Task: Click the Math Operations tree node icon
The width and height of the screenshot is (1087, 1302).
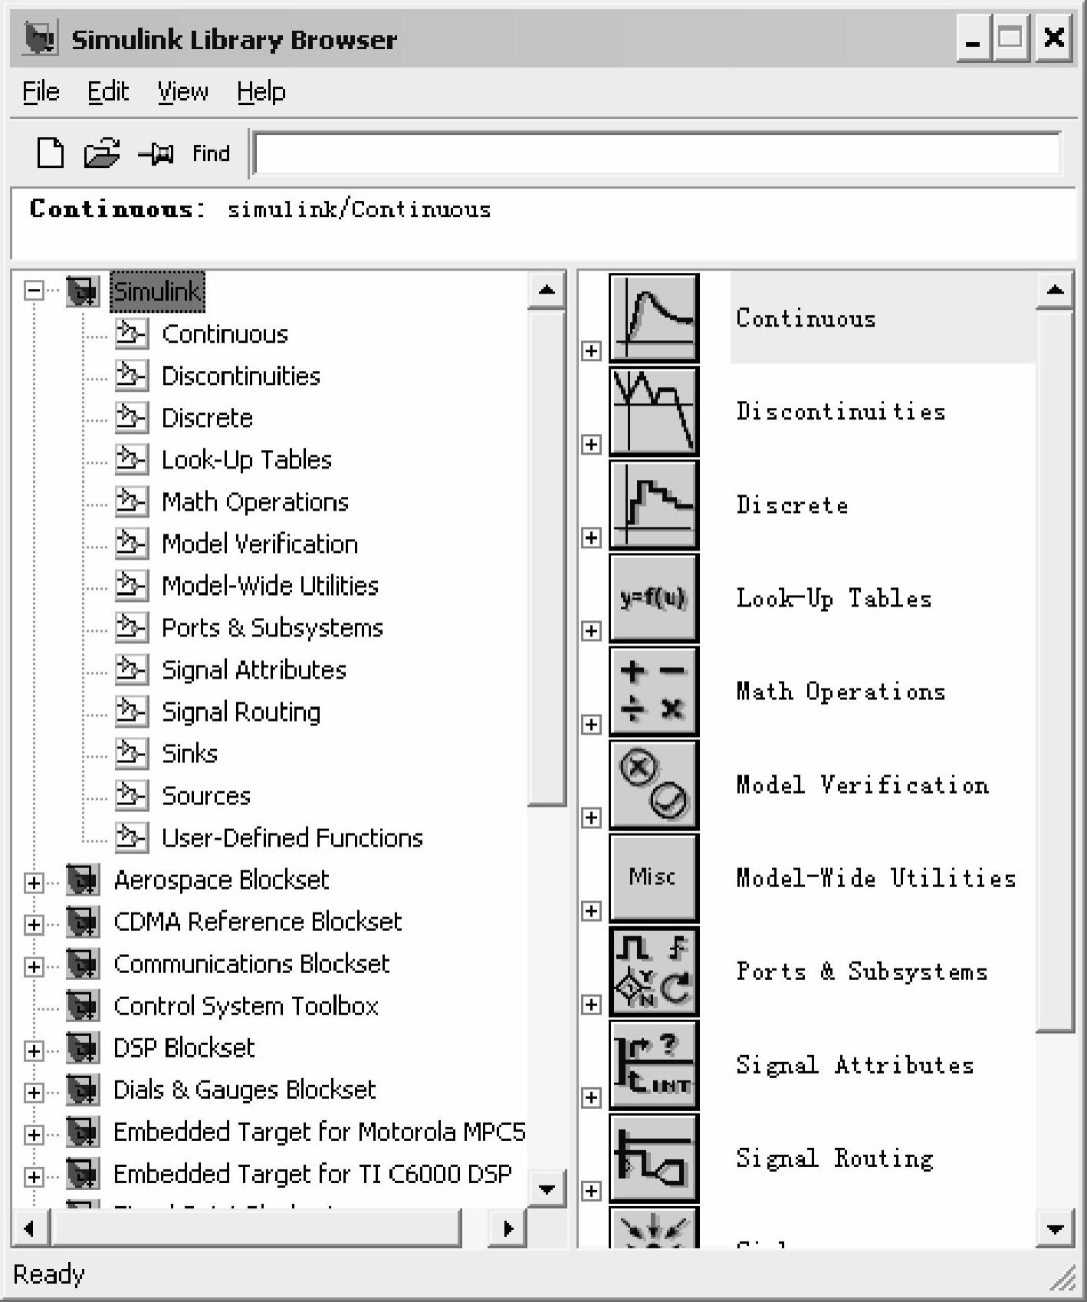Action: pos(131,501)
